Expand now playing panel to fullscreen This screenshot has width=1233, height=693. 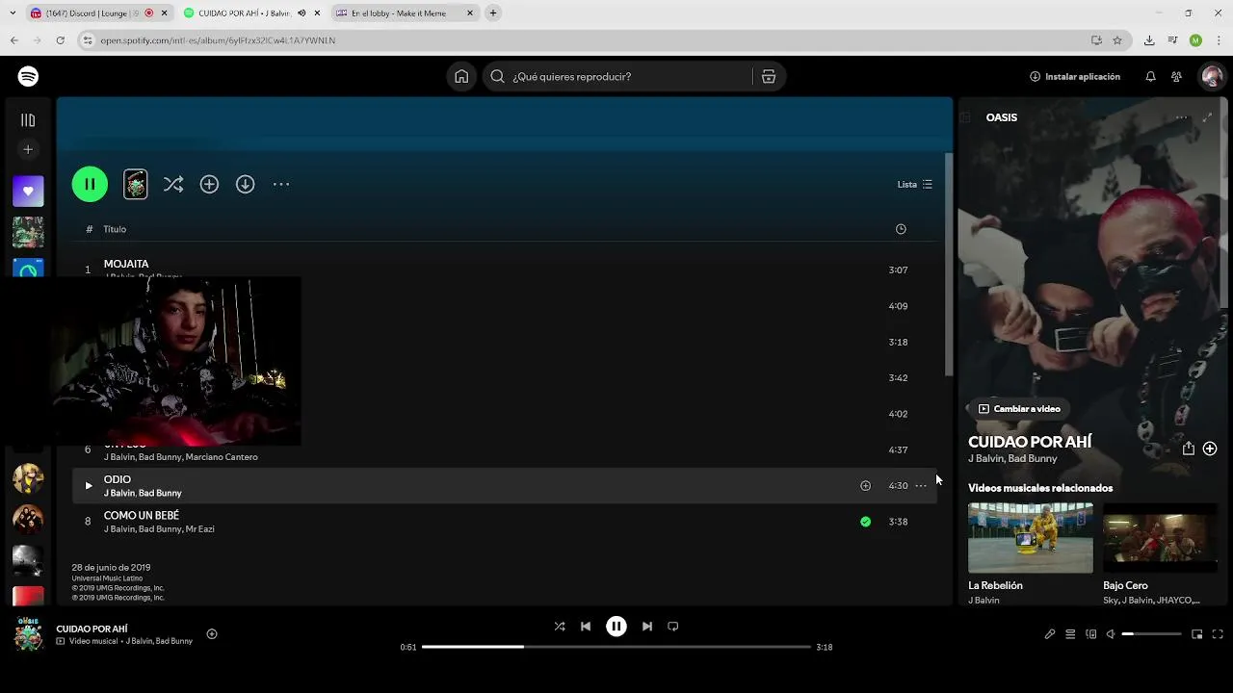pyautogui.click(x=1207, y=117)
